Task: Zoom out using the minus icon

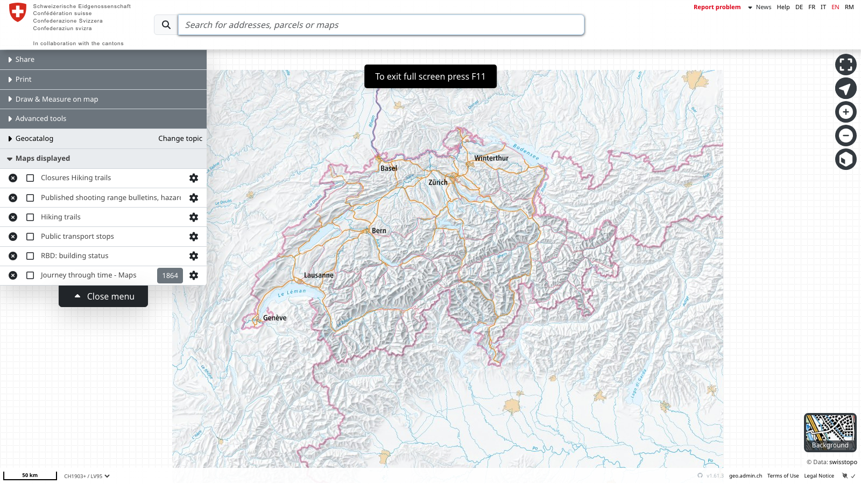Action: tap(846, 136)
